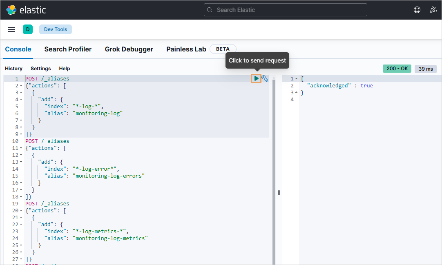Click "POST /_aliases" on editor line 10
Image resolution: width=442 pixels, height=265 pixels.
coord(47,141)
